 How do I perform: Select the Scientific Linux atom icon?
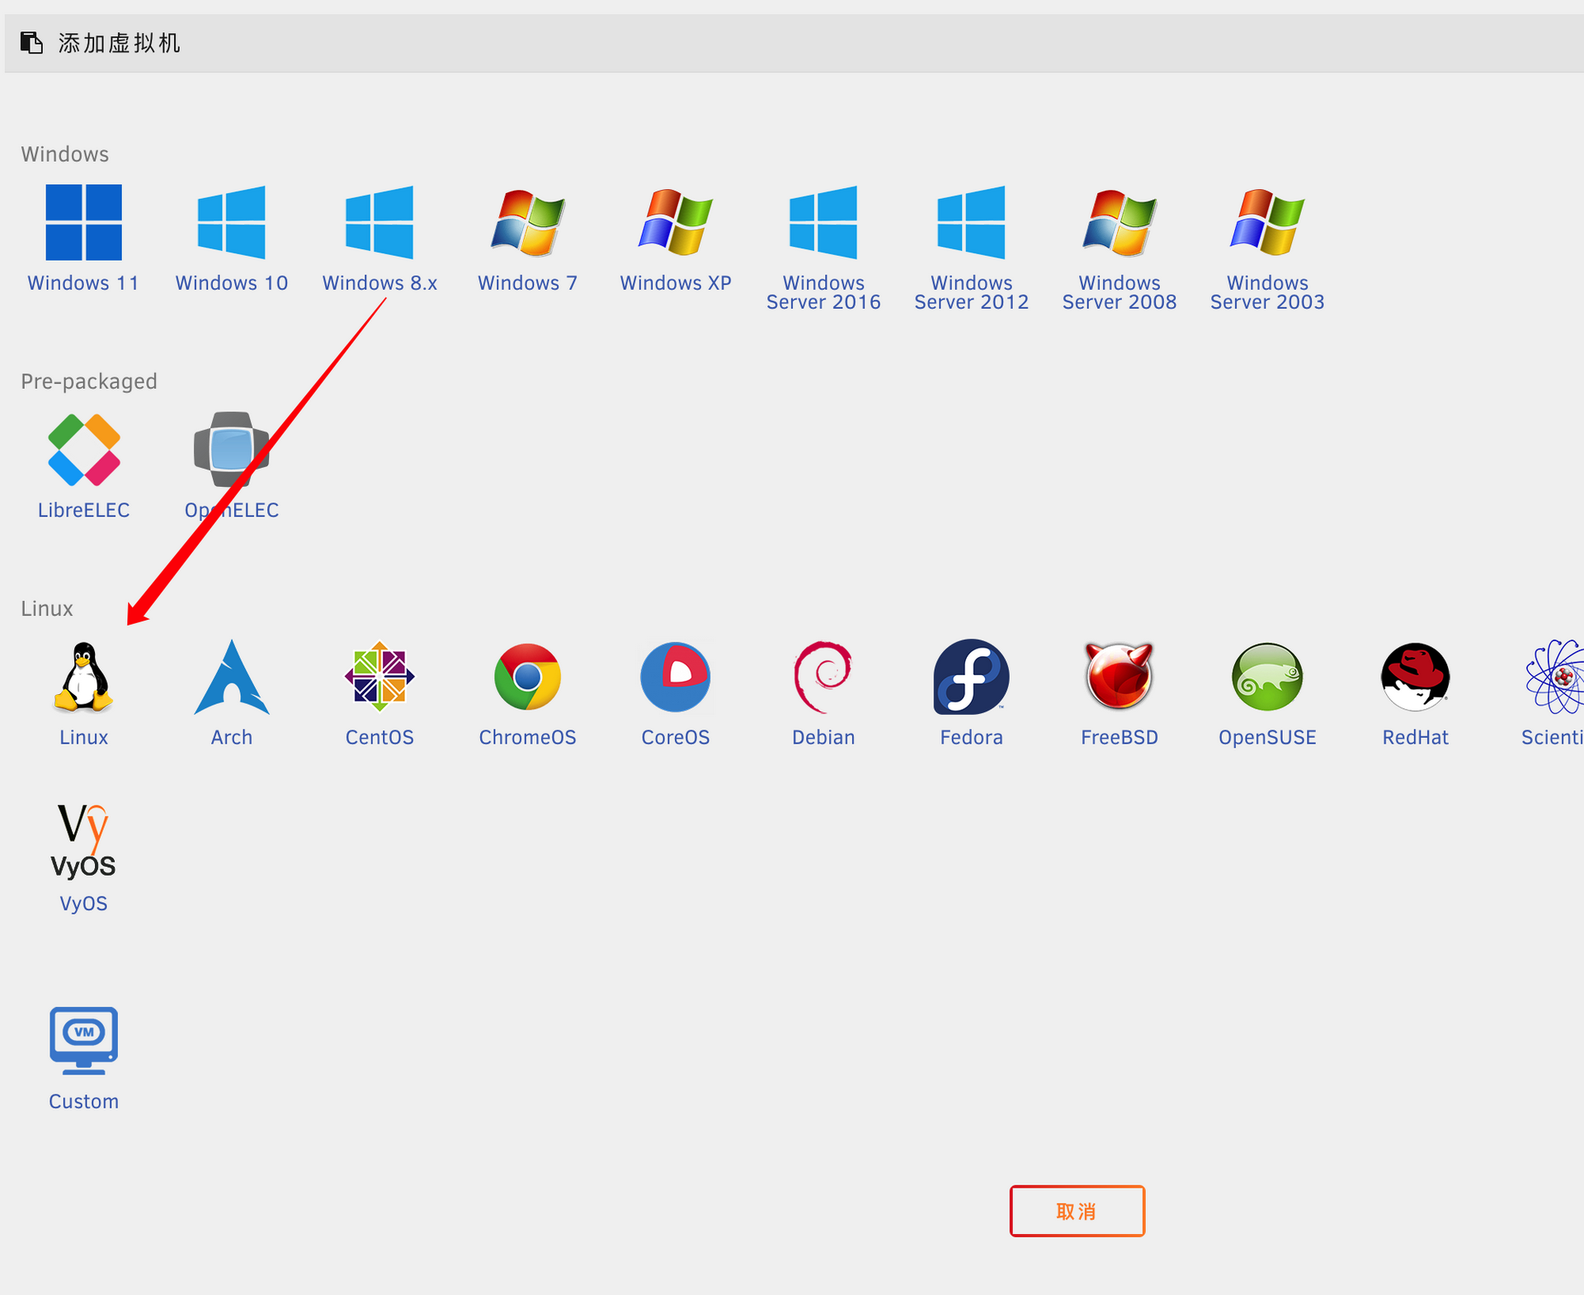1555,677
